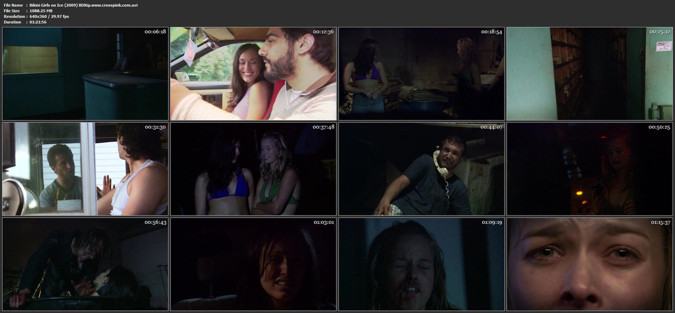The height and width of the screenshot is (313, 675).
Task: Click the 00:44:07 timestamp overlay
Action: pyautogui.click(x=491, y=127)
